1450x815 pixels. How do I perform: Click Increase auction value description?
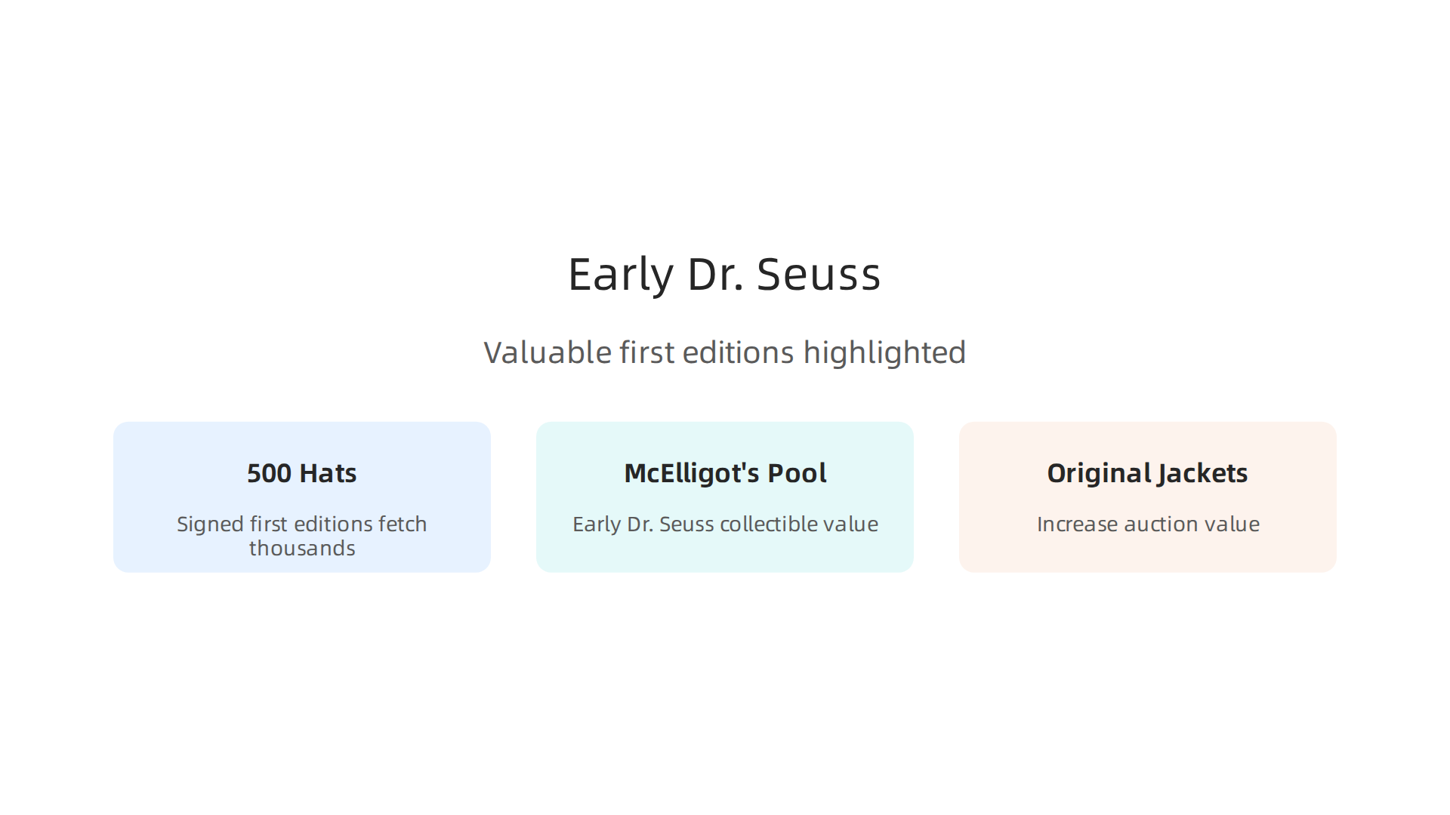click(1148, 524)
